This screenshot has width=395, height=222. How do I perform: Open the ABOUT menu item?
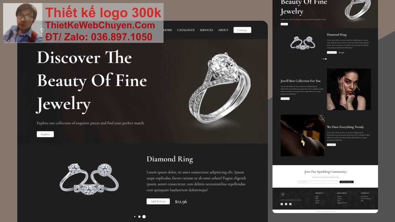pos(223,30)
